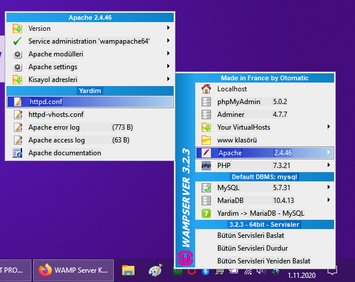Click the notepad icon beside Apache error log
The height and width of the screenshot is (282, 355).
[x=18, y=127]
